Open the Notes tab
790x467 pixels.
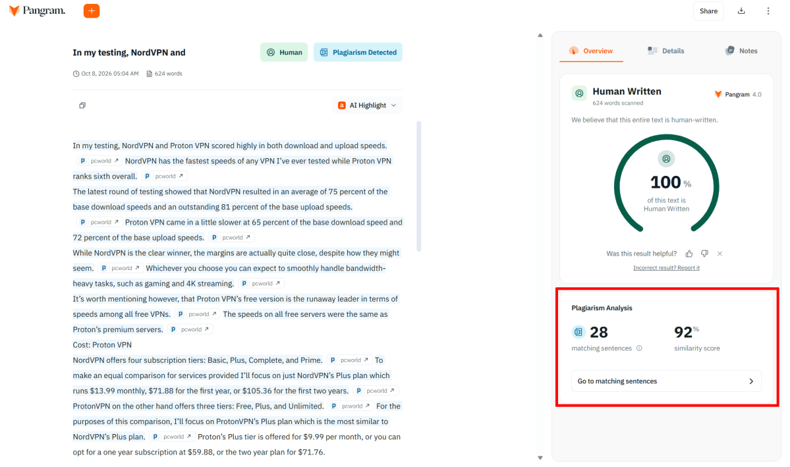(741, 51)
